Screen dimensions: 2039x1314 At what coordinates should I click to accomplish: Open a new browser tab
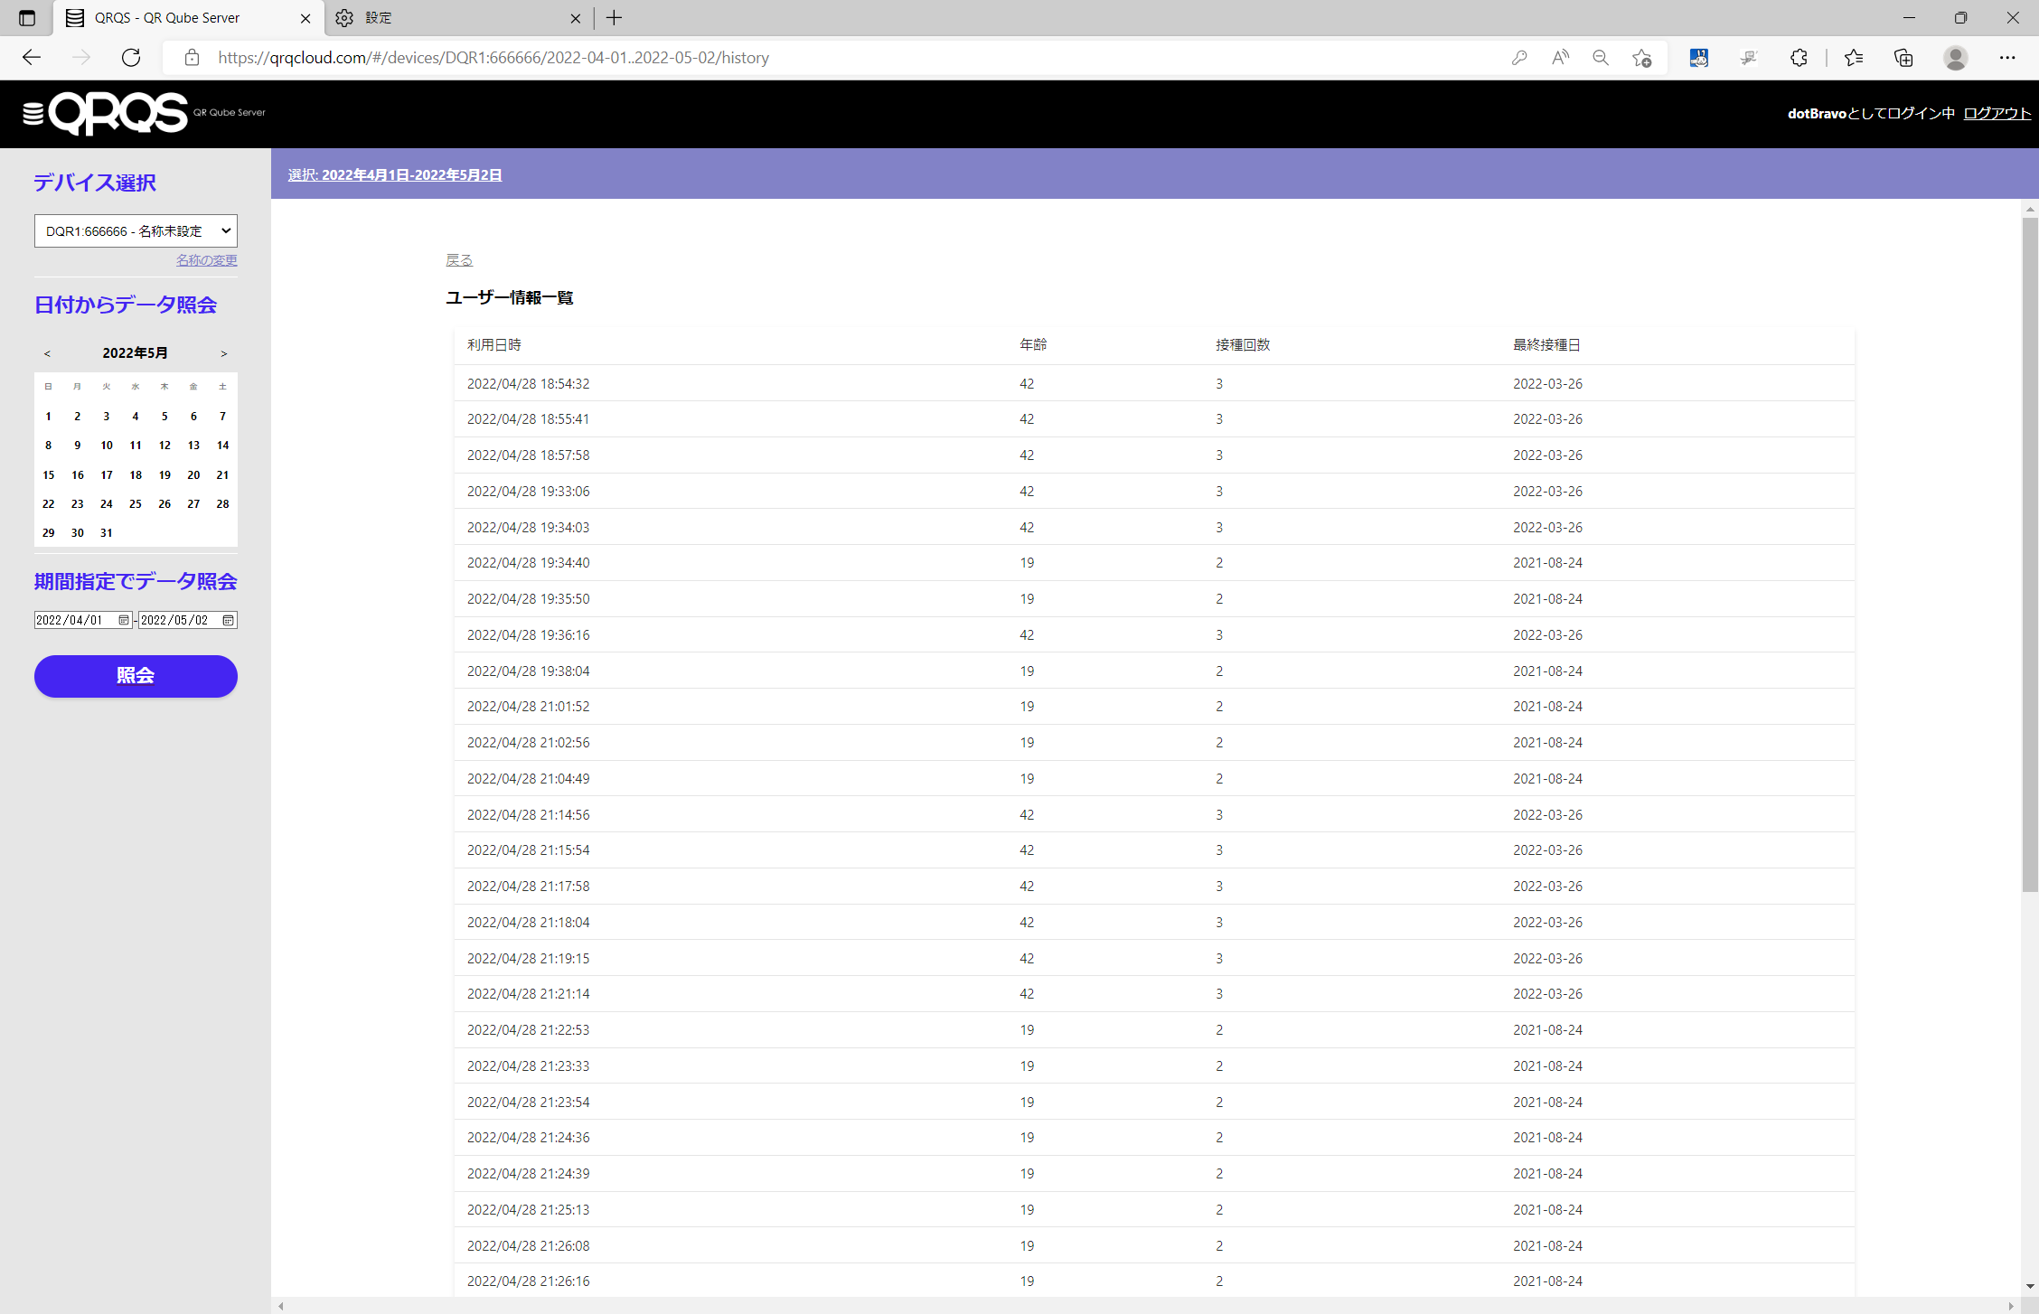[615, 18]
